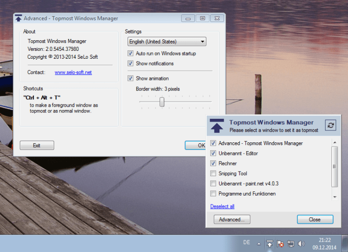This screenshot has width=348, height=252.
Task: Open the English (United States) language dropdown
Action: 167,42
